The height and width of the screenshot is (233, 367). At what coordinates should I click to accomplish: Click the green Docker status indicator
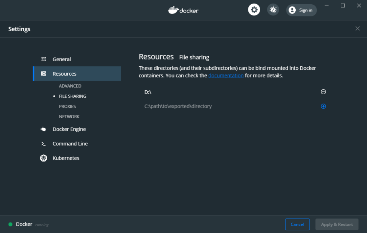click(x=10, y=224)
